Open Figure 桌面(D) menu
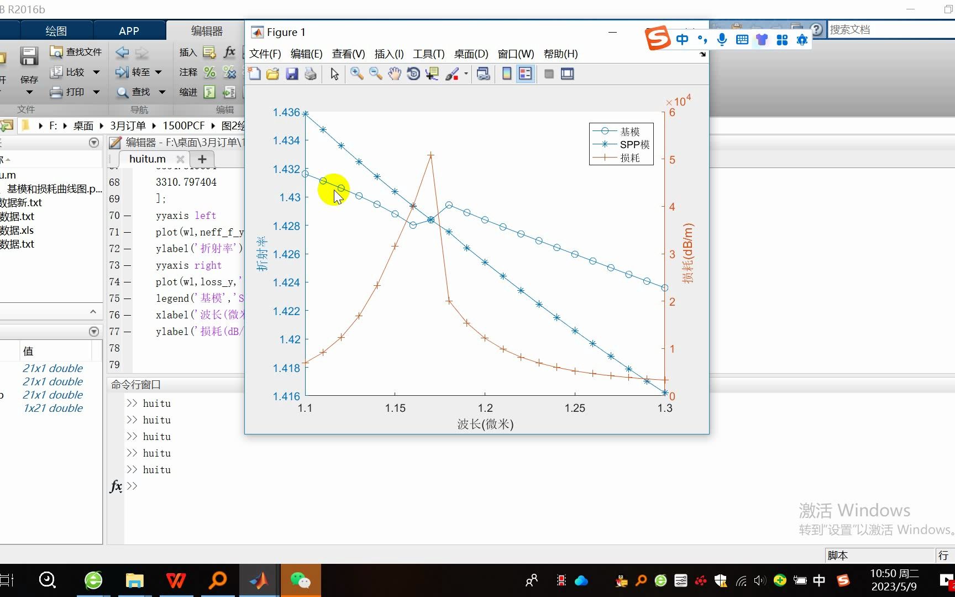This screenshot has width=955, height=597. point(471,54)
